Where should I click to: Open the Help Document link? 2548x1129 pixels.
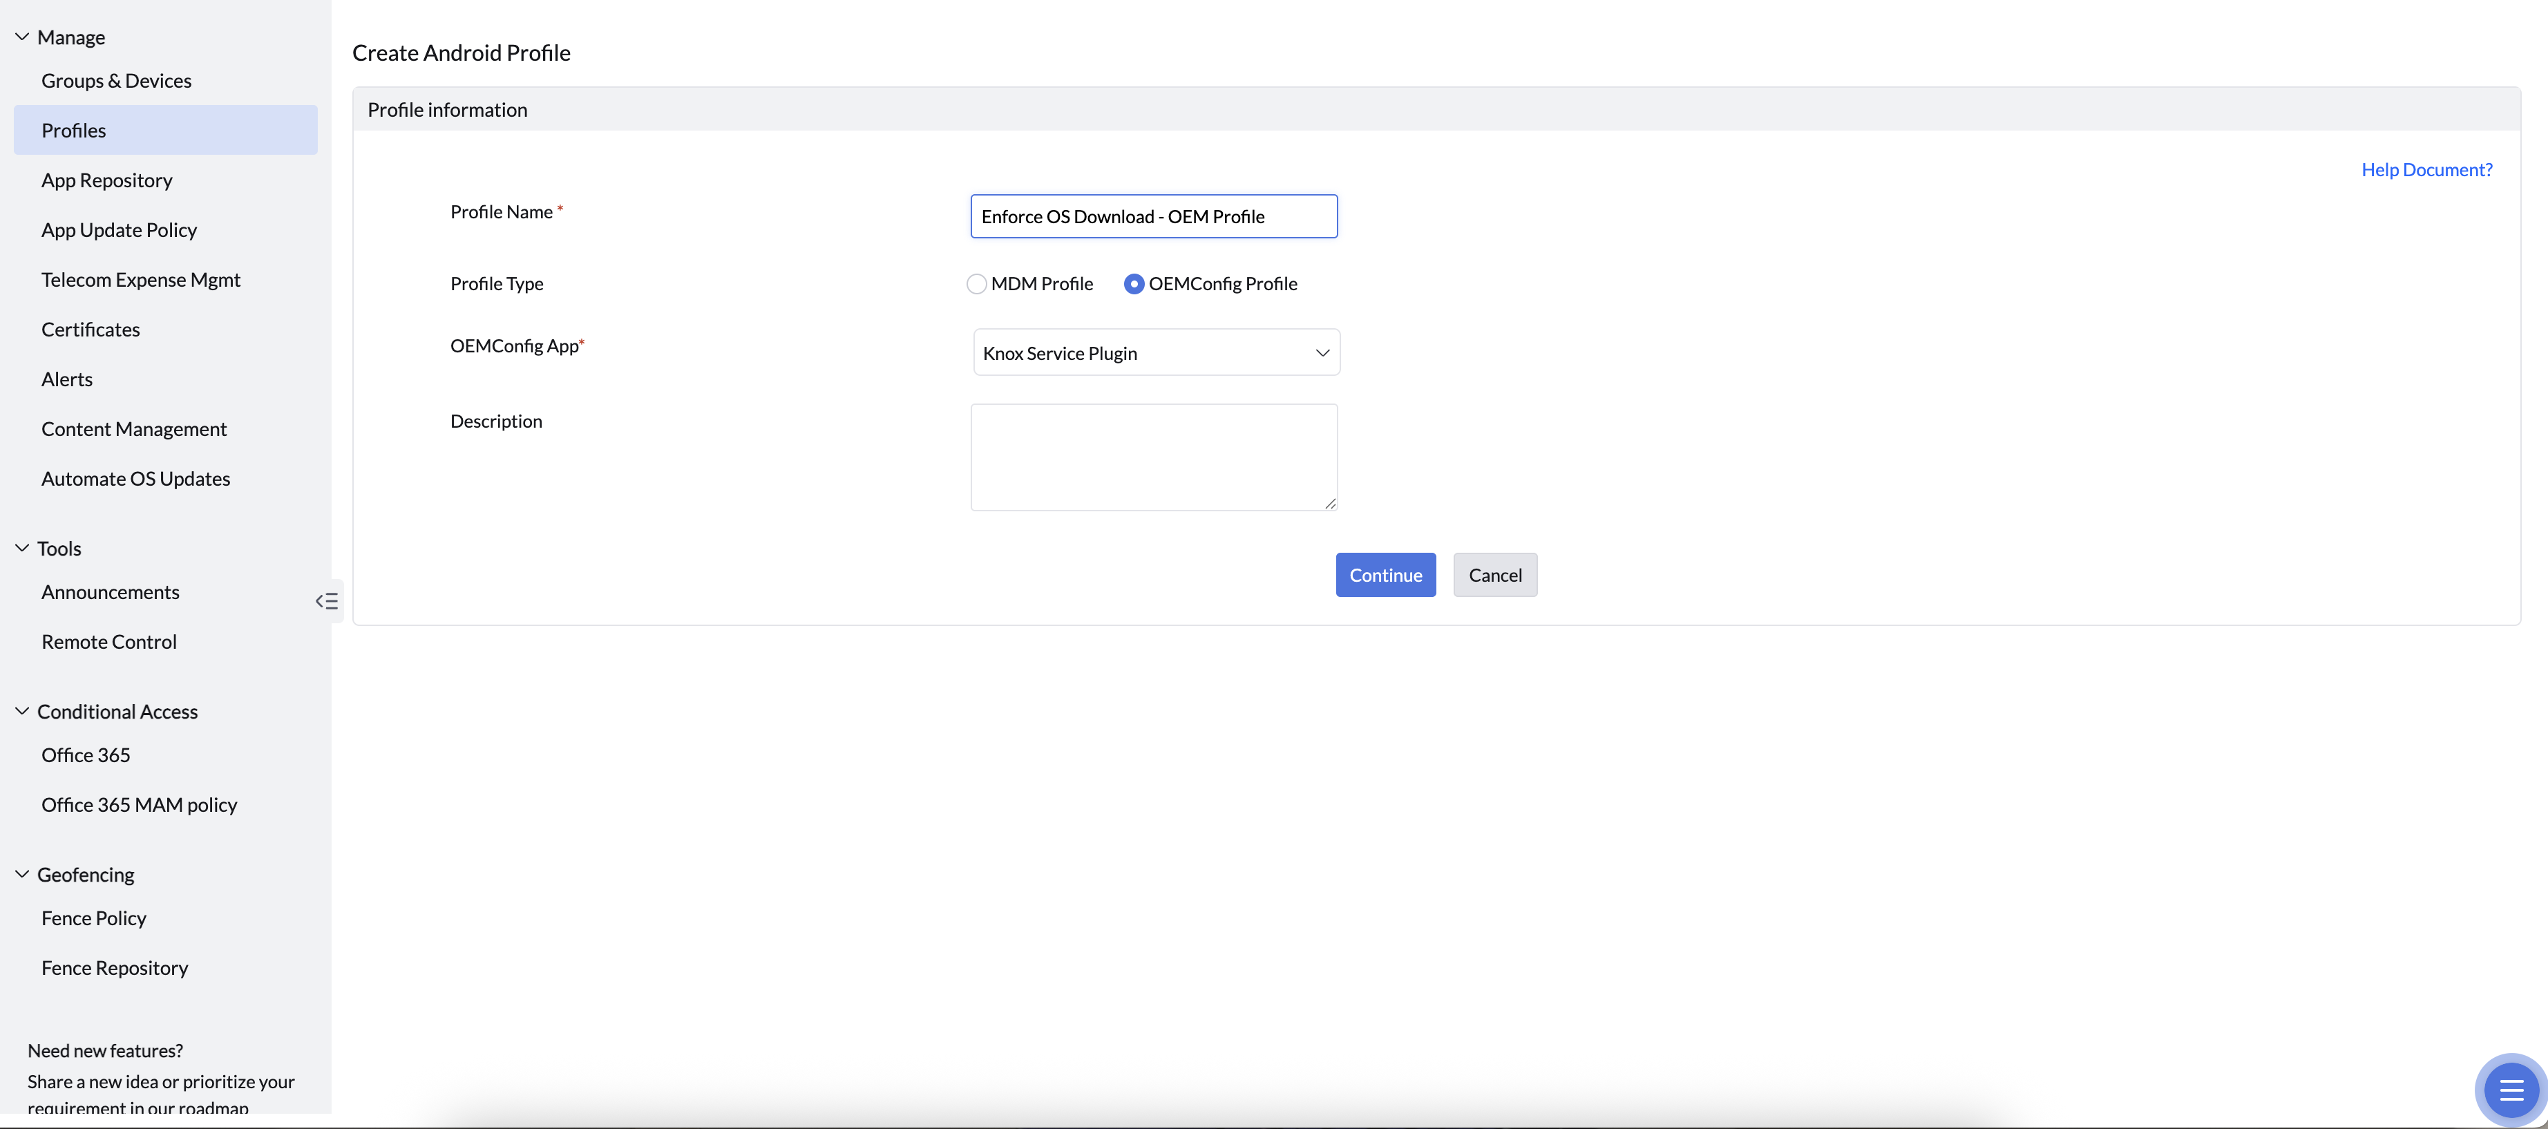2425,169
